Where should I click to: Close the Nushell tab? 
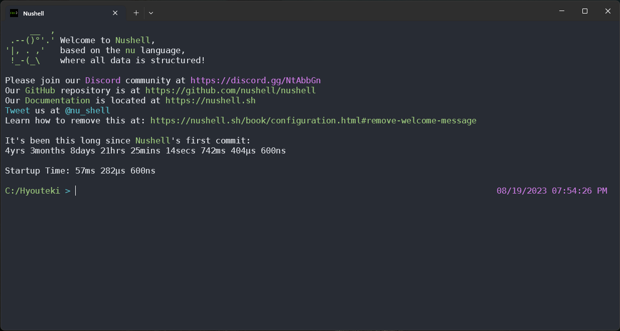coord(115,13)
